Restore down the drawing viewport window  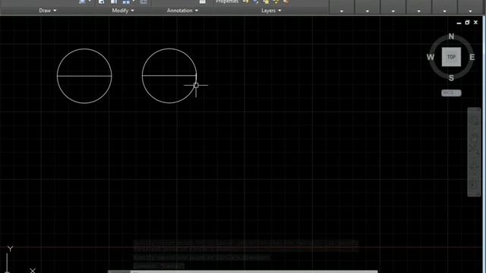pos(467,23)
